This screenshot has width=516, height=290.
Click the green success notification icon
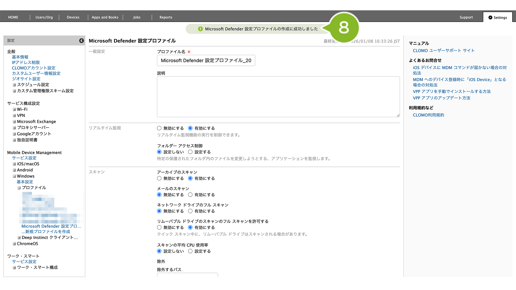click(x=200, y=29)
